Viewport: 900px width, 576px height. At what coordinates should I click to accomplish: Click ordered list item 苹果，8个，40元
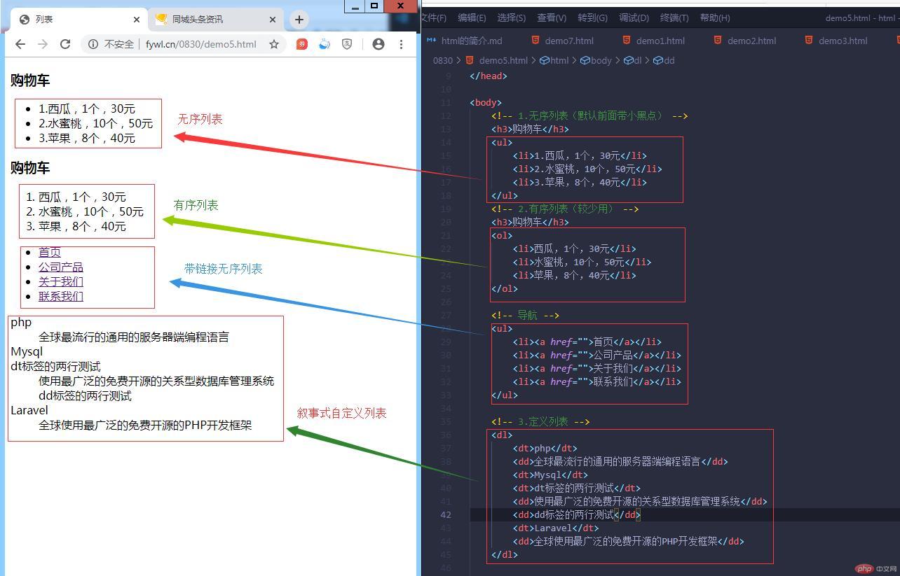(x=82, y=227)
